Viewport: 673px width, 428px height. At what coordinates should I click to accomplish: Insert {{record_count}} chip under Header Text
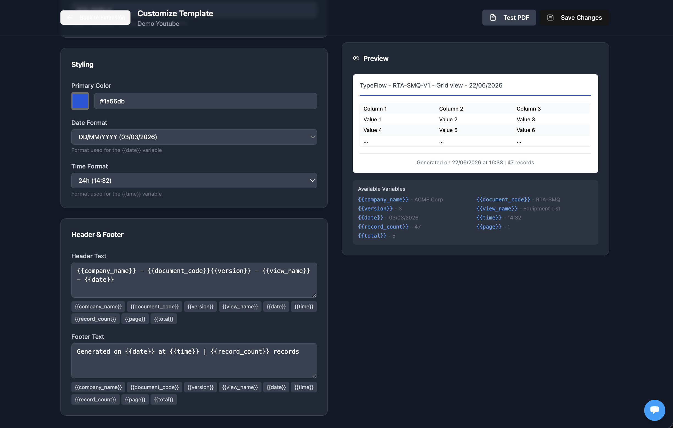[x=96, y=319]
